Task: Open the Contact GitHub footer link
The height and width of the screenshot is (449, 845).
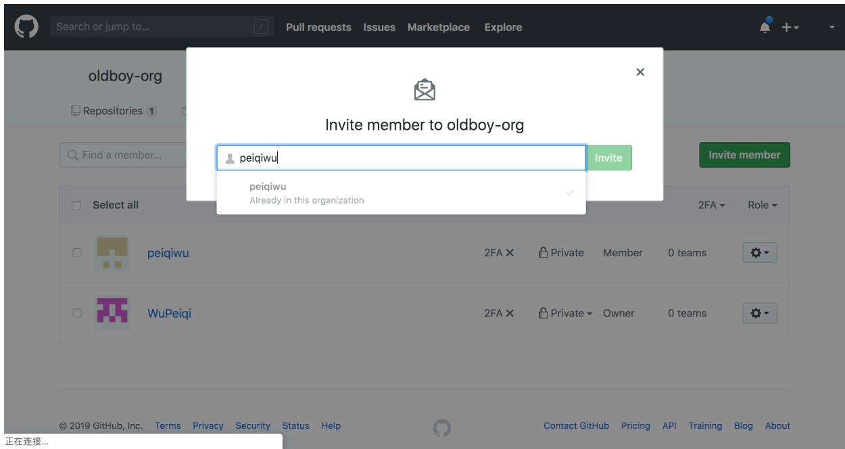Action: click(577, 426)
